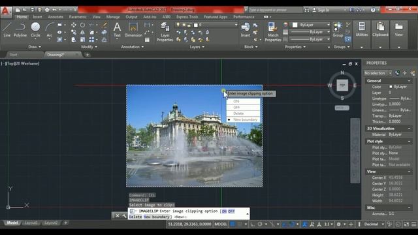This screenshot has height=235, width=418.
Task: Collapse the General section in Properties palette
Action: coord(409,81)
